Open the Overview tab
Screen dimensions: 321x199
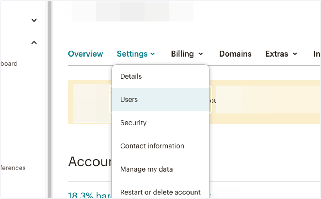85,54
